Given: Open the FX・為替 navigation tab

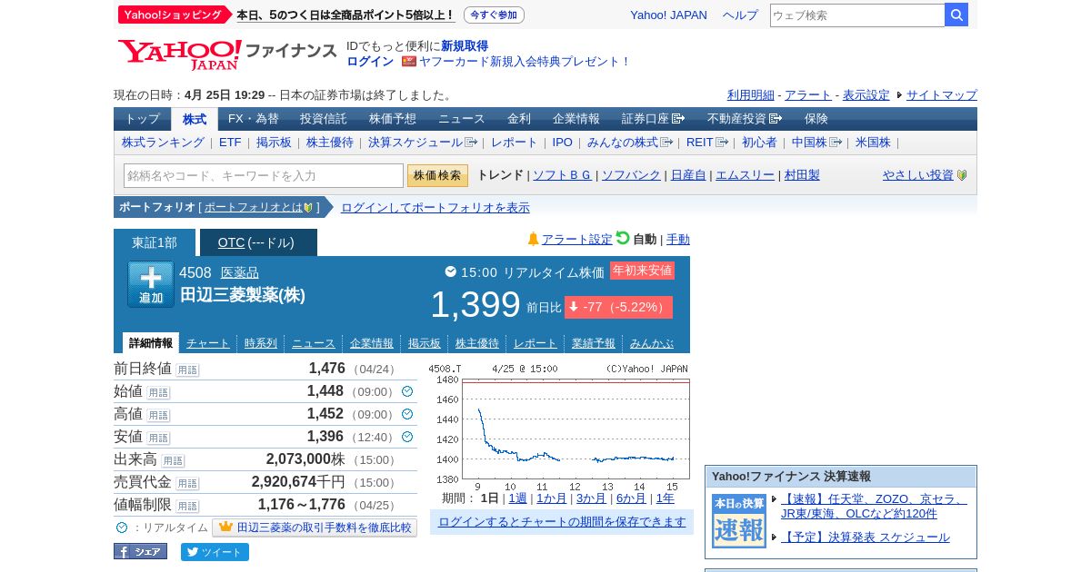Looking at the screenshot, I should click(254, 119).
